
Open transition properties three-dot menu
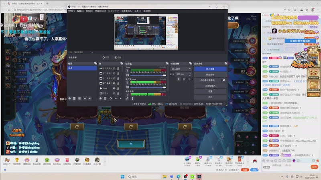[x=189, y=79]
